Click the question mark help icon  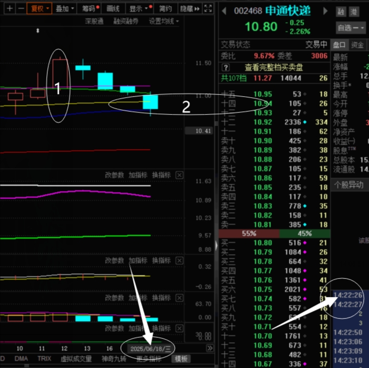(x=226, y=67)
